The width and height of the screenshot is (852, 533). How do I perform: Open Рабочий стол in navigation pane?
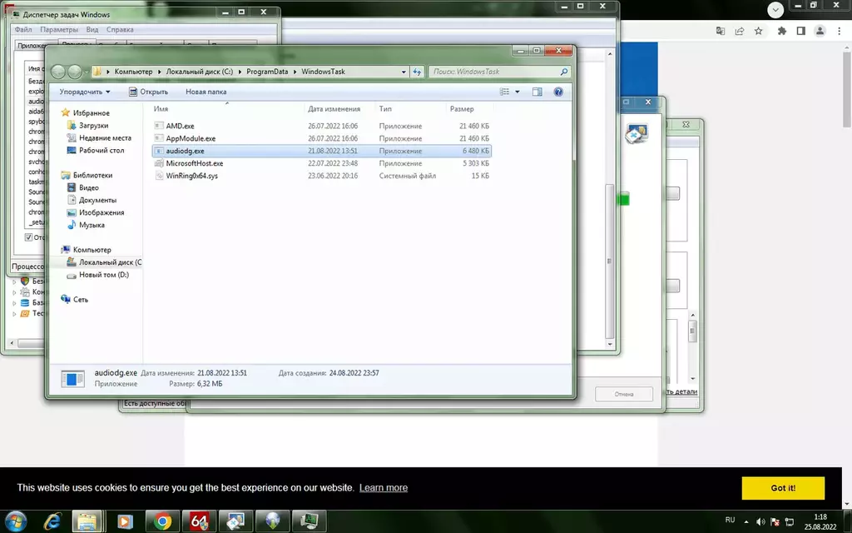[101, 150]
